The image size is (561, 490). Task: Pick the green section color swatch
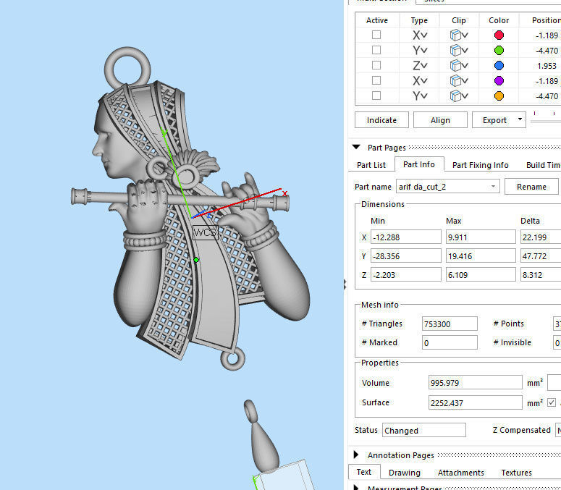tap(499, 51)
